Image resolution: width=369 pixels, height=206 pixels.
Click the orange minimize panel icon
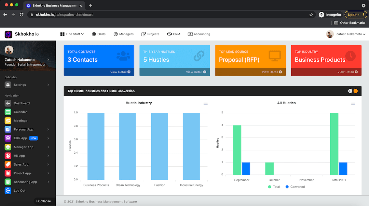pyautogui.click(x=356, y=91)
